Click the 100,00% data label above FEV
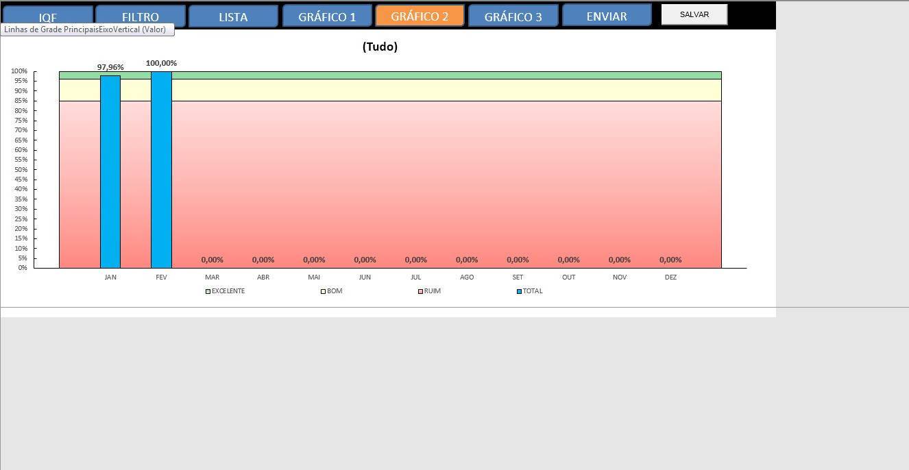Image resolution: width=909 pixels, height=470 pixels. (161, 63)
